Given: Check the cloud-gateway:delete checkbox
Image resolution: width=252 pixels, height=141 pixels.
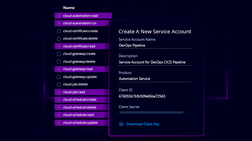Looking at the screenshot, I should click(x=59, y=62).
